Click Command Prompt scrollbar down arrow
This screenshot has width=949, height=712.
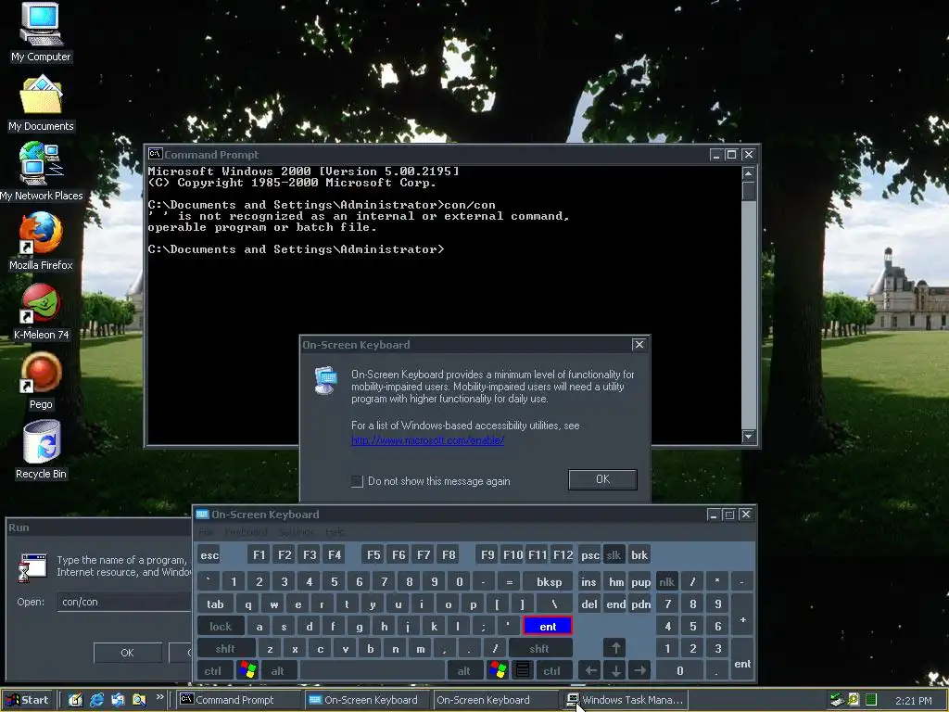(748, 436)
